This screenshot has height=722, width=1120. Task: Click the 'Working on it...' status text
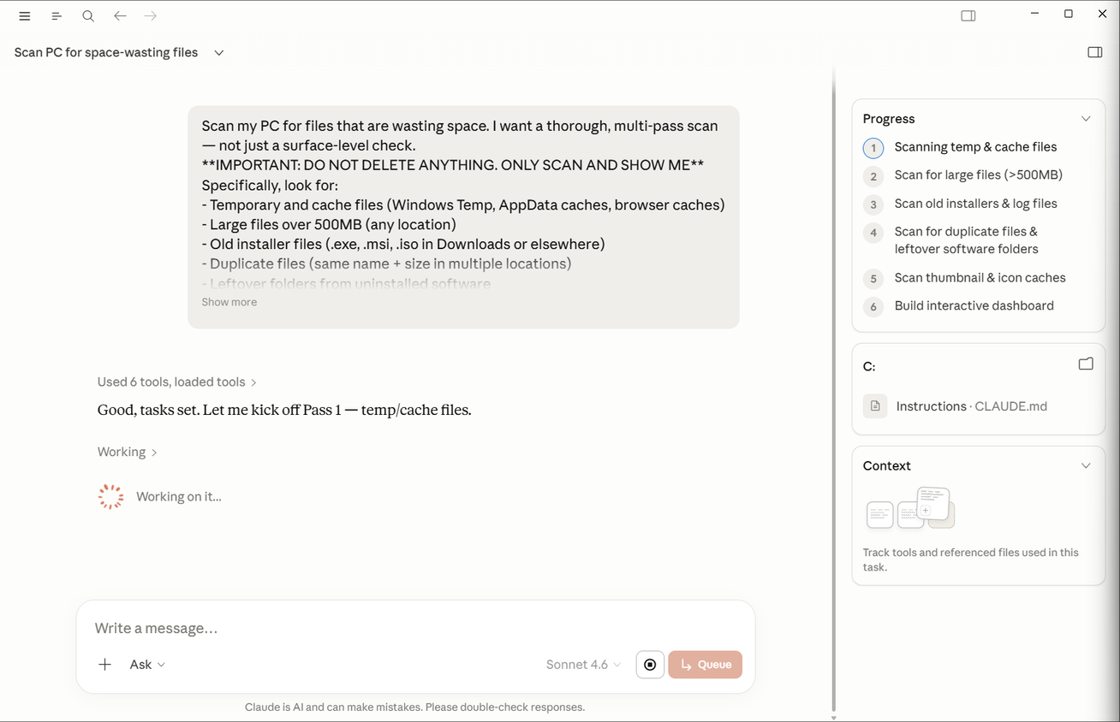tap(179, 497)
